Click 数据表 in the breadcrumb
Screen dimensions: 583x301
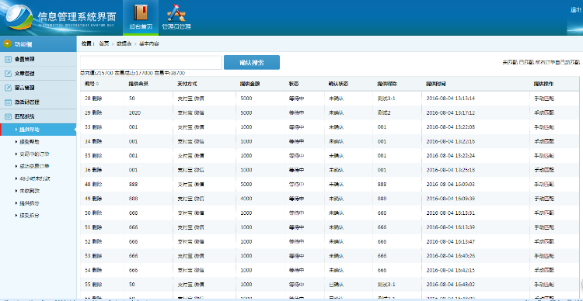click(x=124, y=43)
